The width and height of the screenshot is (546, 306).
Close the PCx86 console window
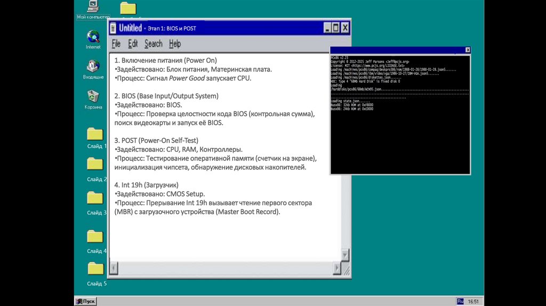(468, 50)
